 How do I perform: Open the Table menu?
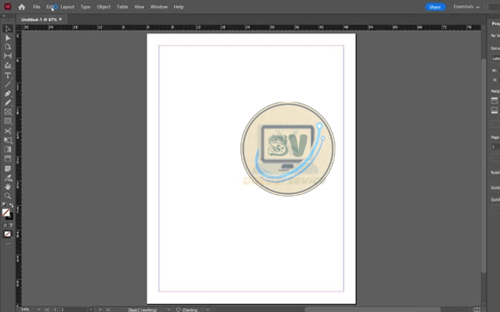pyautogui.click(x=122, y=7)
